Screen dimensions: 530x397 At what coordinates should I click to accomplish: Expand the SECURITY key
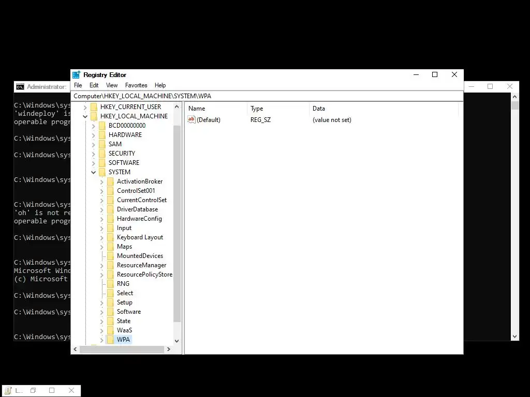(94, 154)
